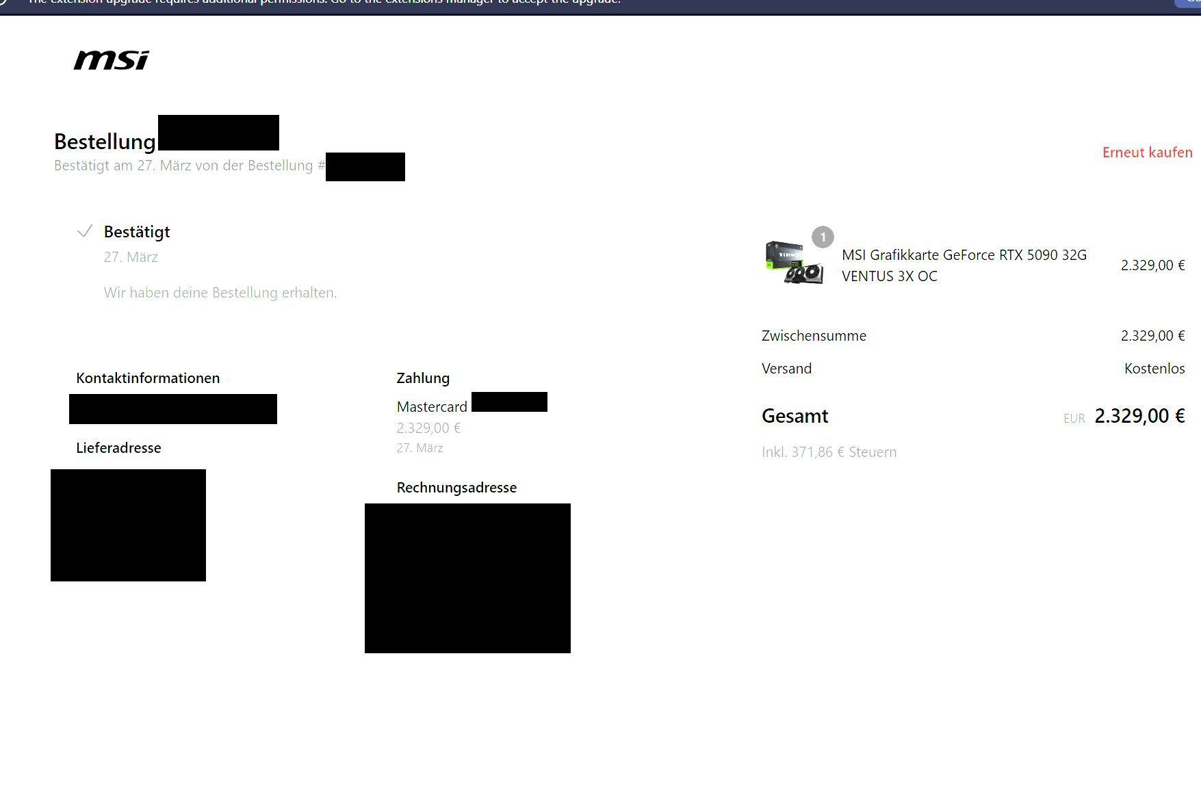Click the 27. März date under Bestätigt
This screenshot has height=788, width=1201.
(x=131, y=257)
